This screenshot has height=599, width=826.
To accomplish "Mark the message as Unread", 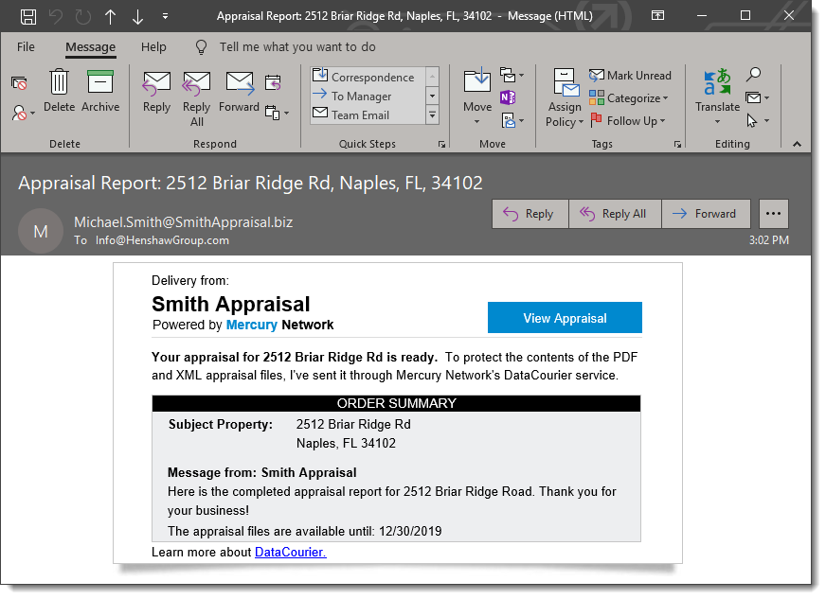I will tap(630, 76).
